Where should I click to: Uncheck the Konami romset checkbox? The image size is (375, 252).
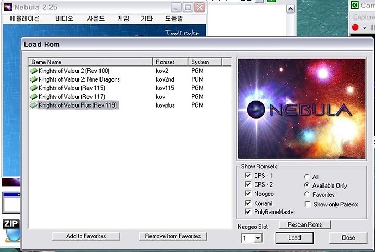pyautogui.click(x=248, y=203)
